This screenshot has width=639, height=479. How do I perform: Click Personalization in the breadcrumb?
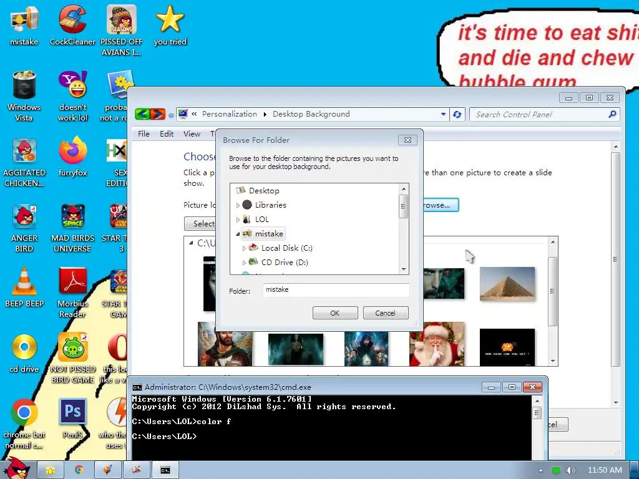coord(230,114)
